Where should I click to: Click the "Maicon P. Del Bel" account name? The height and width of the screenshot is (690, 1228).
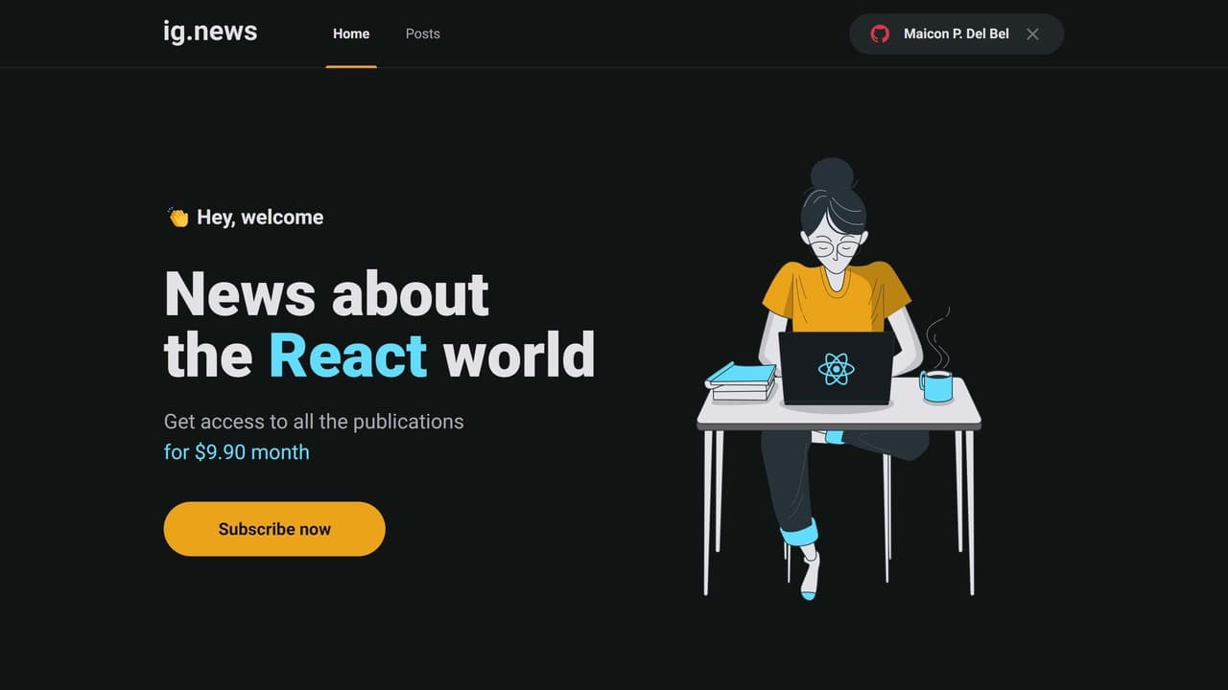point(956,34)
